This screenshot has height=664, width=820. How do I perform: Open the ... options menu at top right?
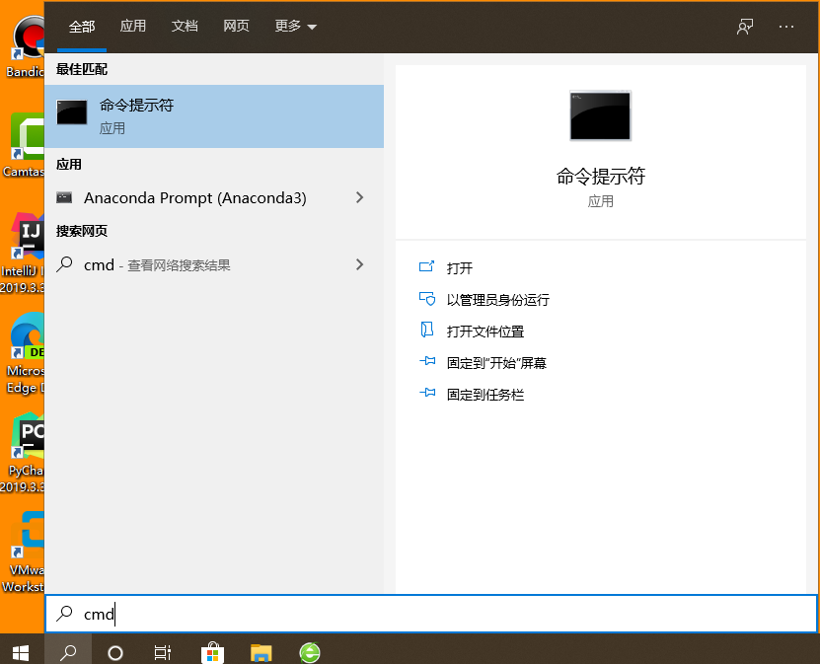click(786, 27)
